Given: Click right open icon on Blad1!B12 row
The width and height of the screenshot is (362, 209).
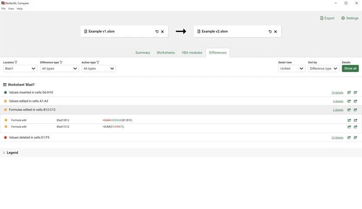Looking at the screenshot, I should point(356,120).
